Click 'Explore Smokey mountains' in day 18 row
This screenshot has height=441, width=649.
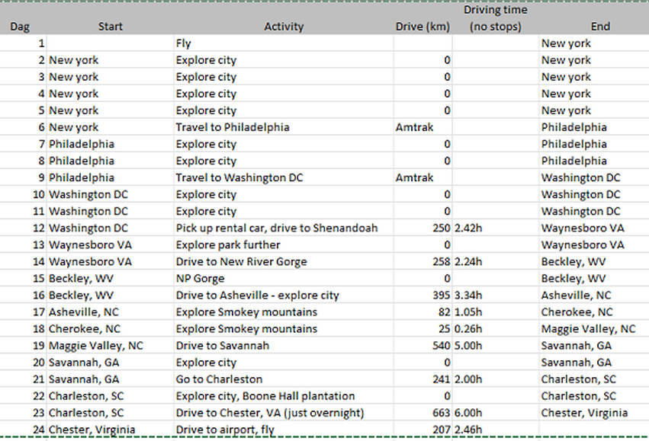point(284,329)
